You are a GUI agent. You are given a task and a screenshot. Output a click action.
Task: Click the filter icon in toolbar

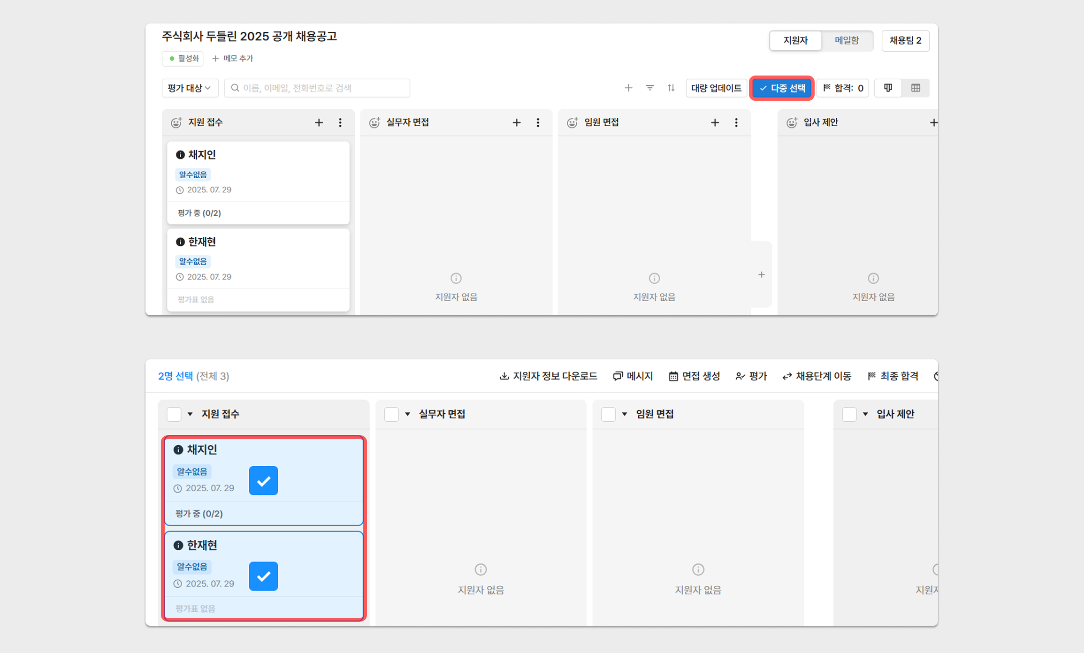pyautogui.click(x=649, y=88)
